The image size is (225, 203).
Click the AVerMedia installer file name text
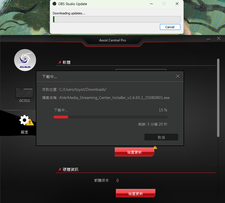pyautogui.click(x=114, y=98)
